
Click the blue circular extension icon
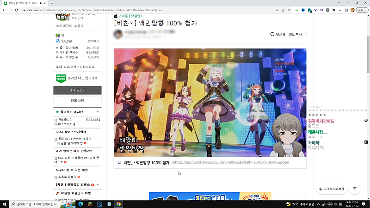(x=303, y=10)
